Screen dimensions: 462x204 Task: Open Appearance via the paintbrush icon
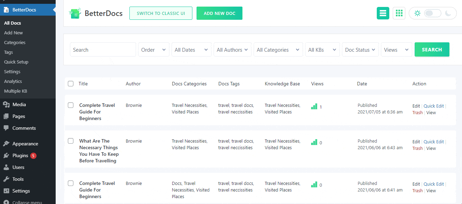coord(6,144)
